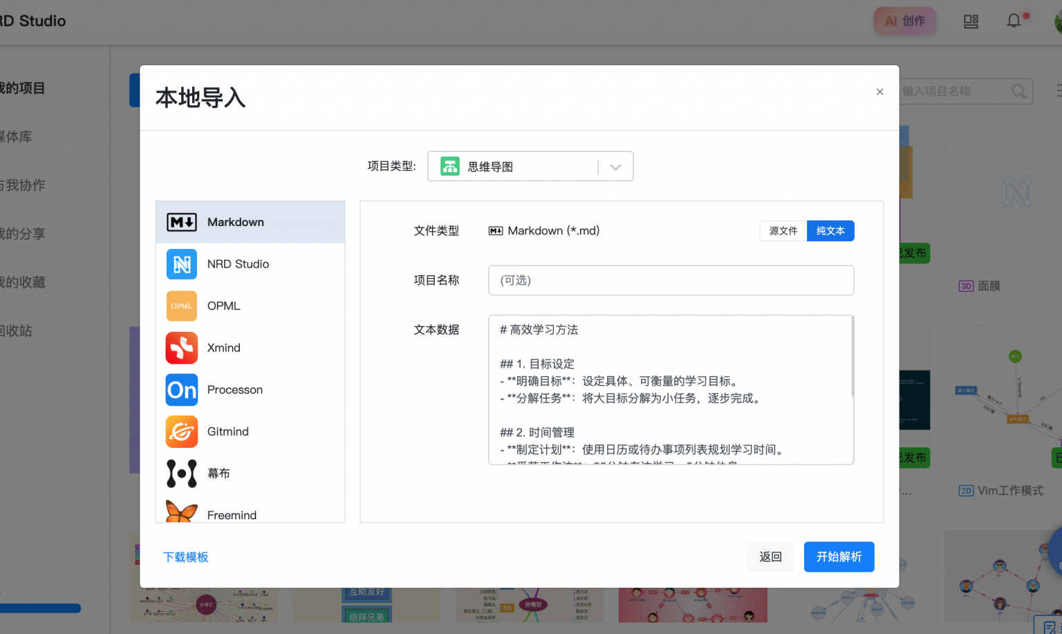Click the blue progress bar at bottom left
Image resolution: width=1062 pixels, height=634 pixels.
(x=40, y=608)
